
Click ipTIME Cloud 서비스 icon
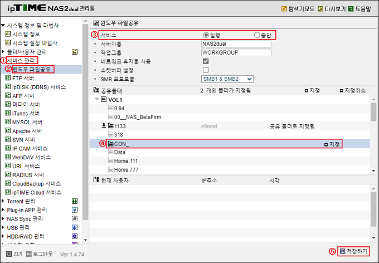(x=8, y=192)
